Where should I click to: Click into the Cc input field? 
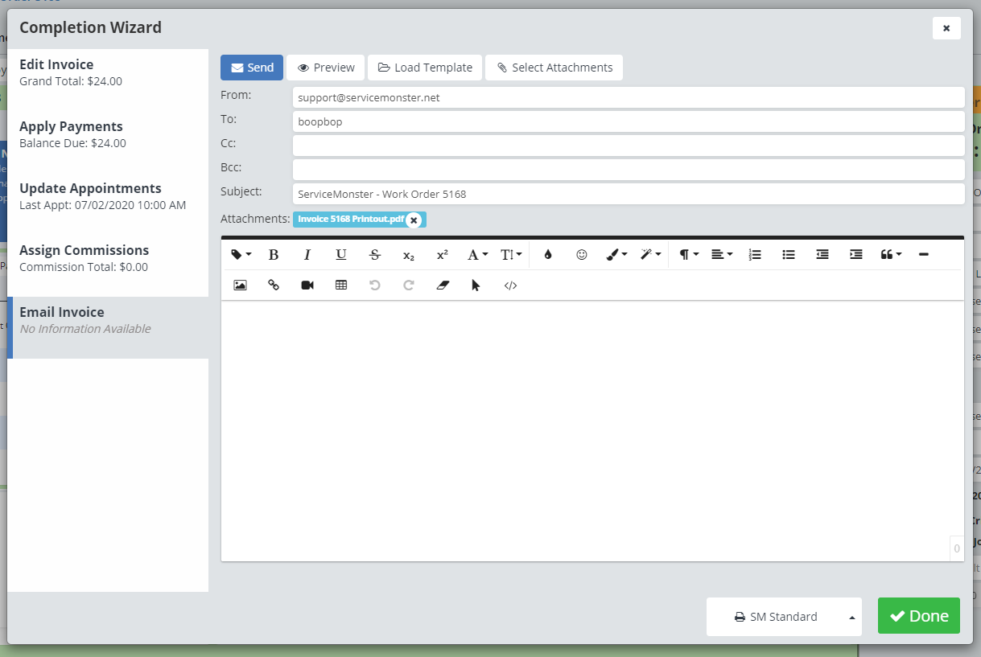coord(628,146)
